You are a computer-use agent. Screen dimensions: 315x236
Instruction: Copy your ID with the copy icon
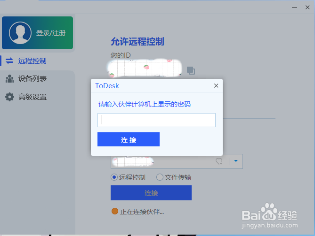coord(191,70)
